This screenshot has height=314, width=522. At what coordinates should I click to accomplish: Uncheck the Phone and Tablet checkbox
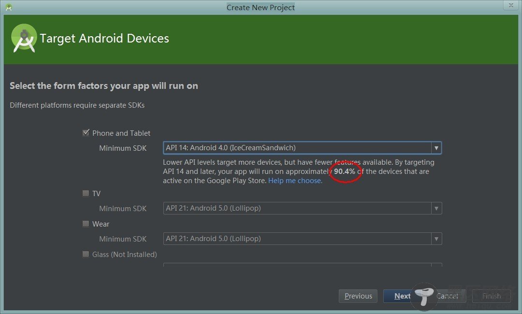tap(86, 133)
